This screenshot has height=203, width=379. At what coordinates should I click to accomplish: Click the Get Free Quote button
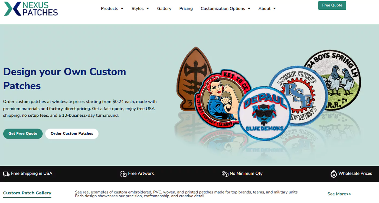point(23,134)
